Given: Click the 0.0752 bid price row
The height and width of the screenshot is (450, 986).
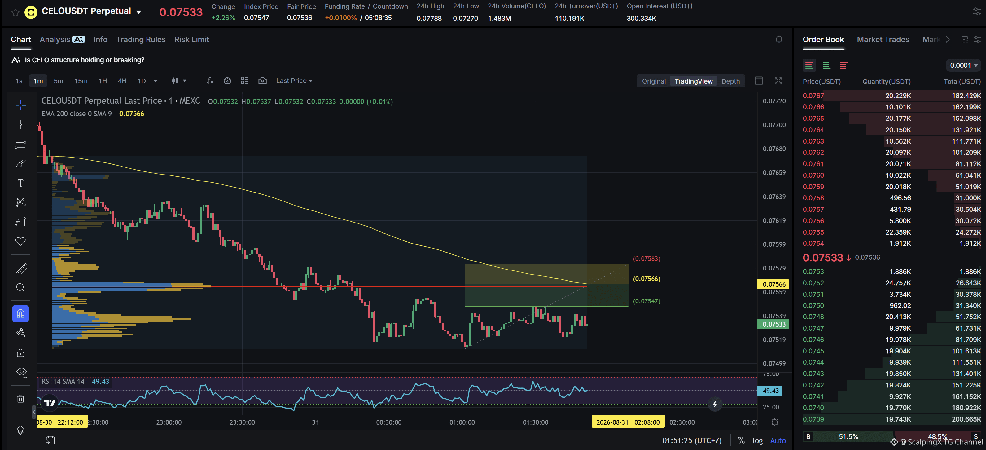Looking at the screenshot, I should (x=892, y=283).
